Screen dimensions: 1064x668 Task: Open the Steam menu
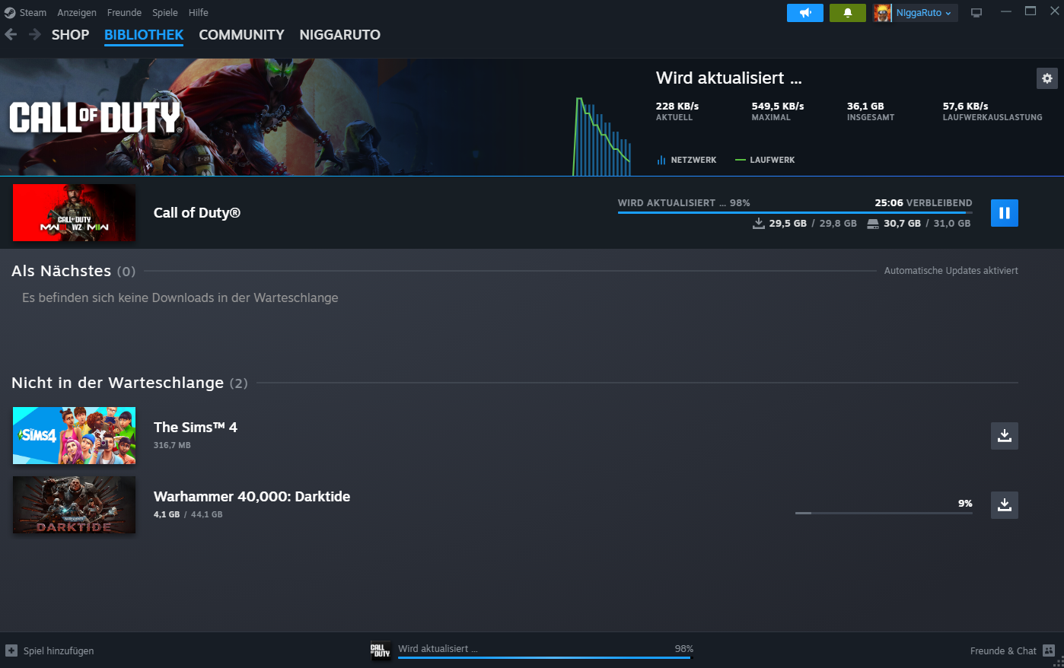[33, 13]
